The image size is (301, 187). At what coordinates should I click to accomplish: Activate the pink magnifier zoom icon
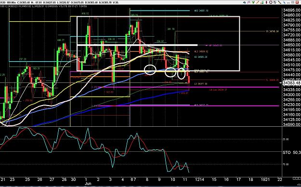tap(249, 2)
